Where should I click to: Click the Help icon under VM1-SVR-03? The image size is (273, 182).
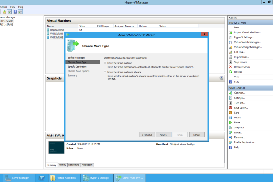(231, 147)
